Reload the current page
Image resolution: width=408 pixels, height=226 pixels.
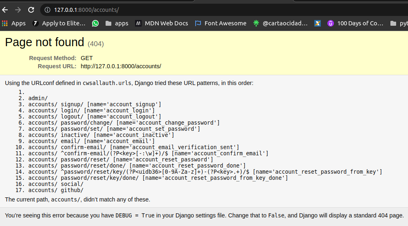(31, 10)
